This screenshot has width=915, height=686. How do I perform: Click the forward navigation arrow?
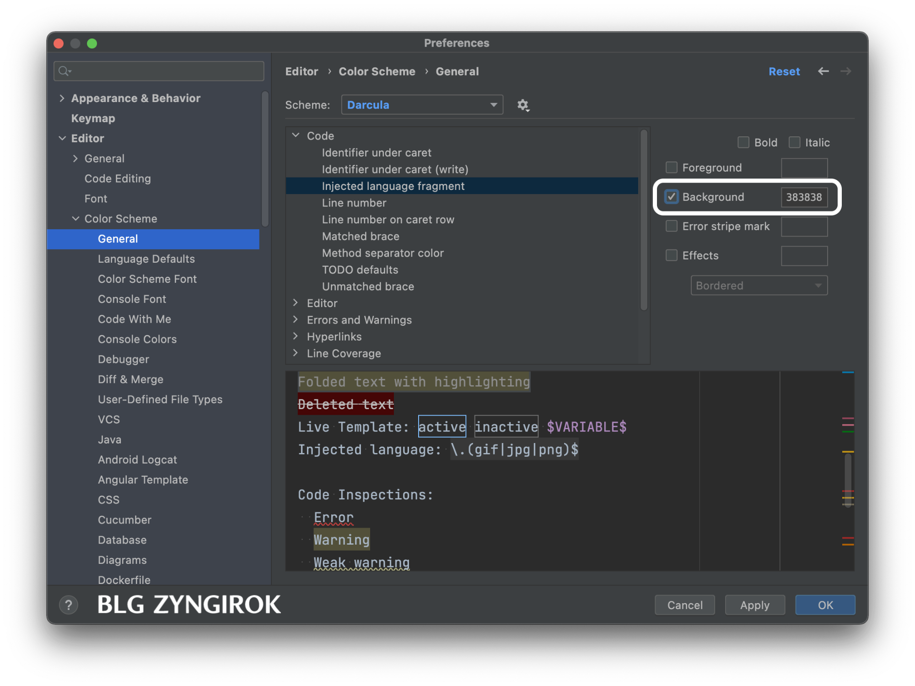coord(845,71)
